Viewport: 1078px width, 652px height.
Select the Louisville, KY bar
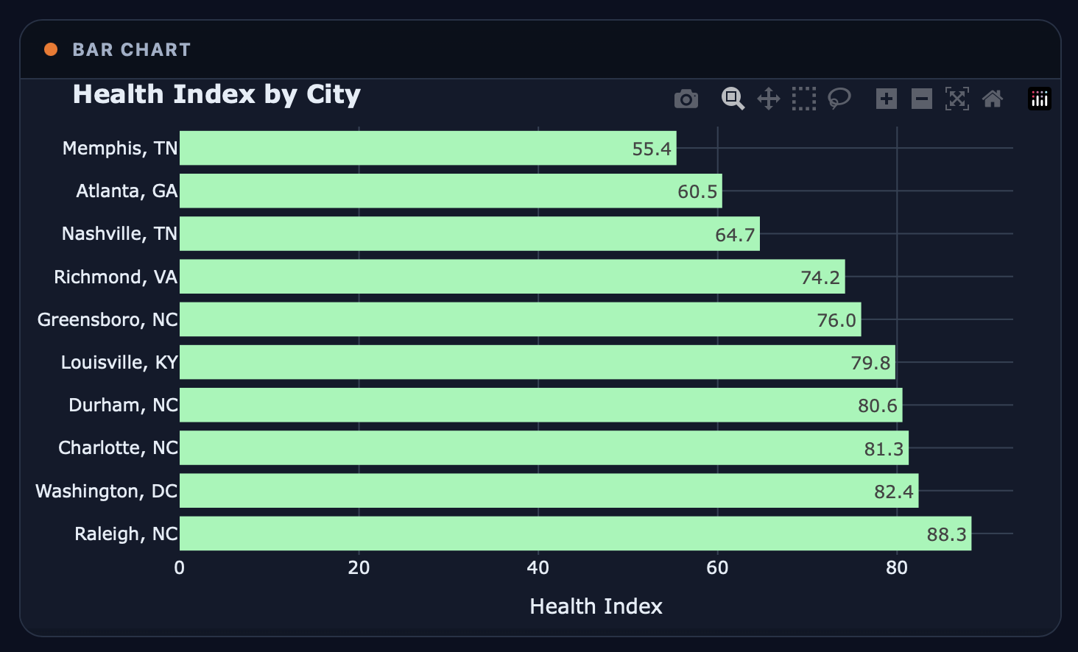click(538, 362)
